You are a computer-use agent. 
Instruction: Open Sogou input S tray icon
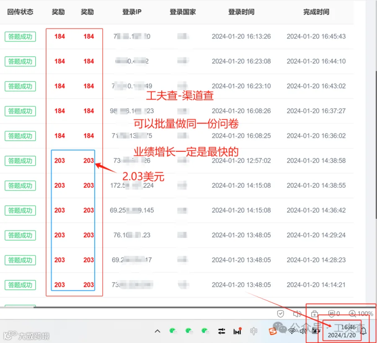pyautogui.click(x=273, y=331)
